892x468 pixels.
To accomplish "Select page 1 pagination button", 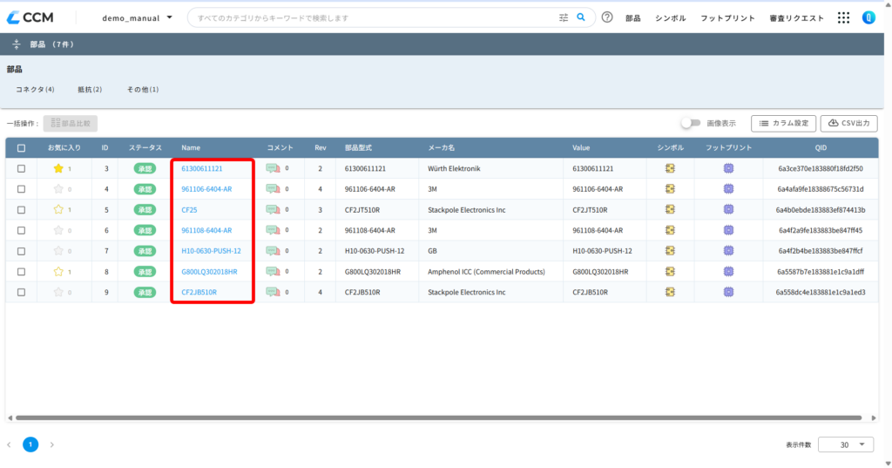I will 30,444.
